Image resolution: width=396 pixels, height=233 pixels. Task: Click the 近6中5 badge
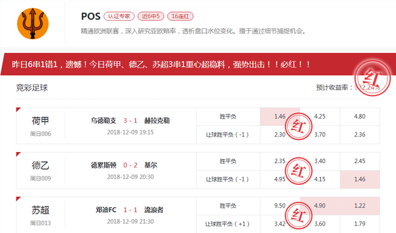(150, 16)
